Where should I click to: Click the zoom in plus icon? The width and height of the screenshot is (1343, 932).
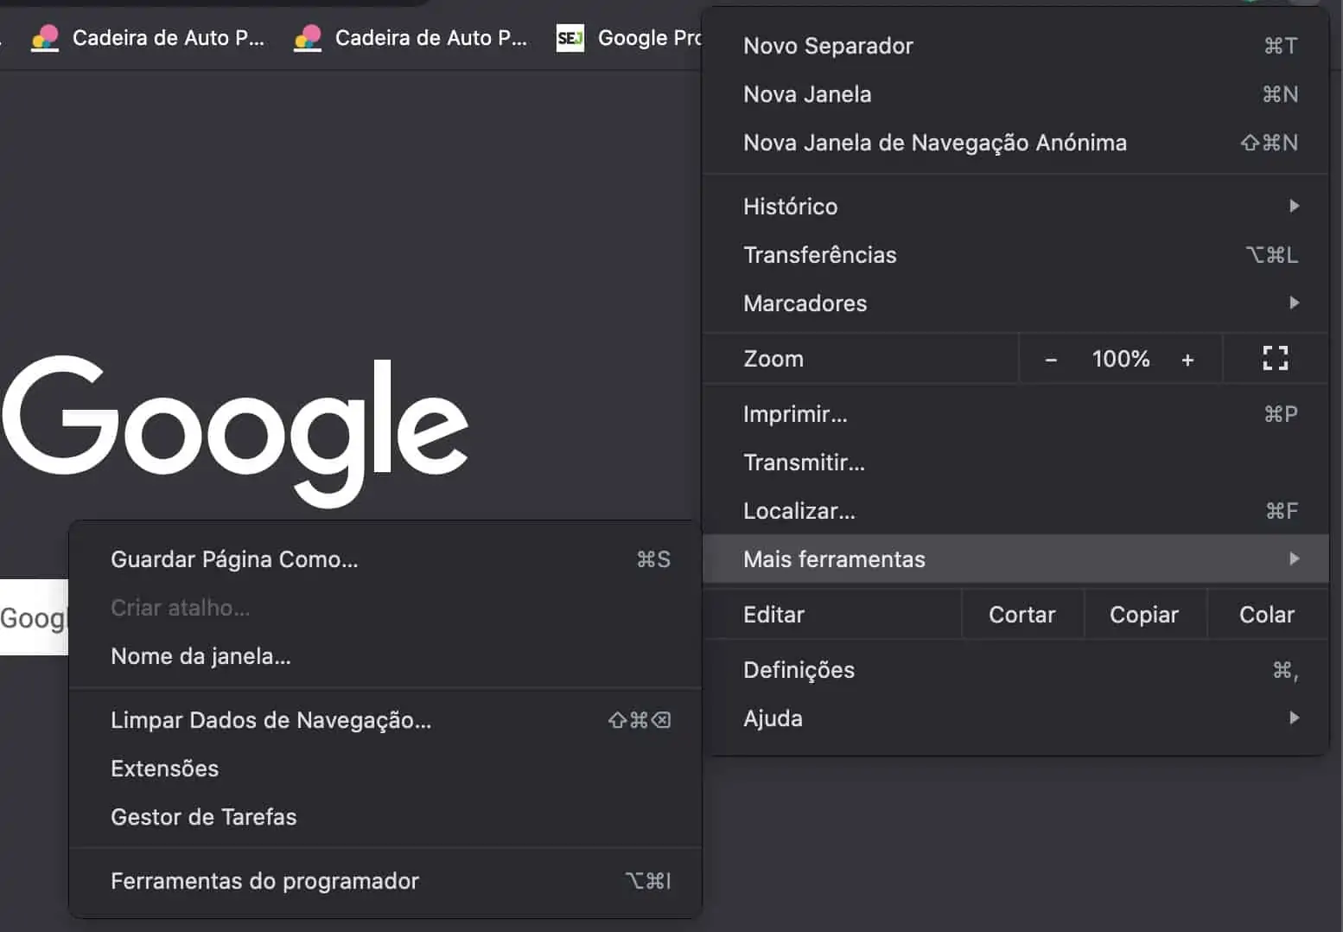(x=1188, y=358)
